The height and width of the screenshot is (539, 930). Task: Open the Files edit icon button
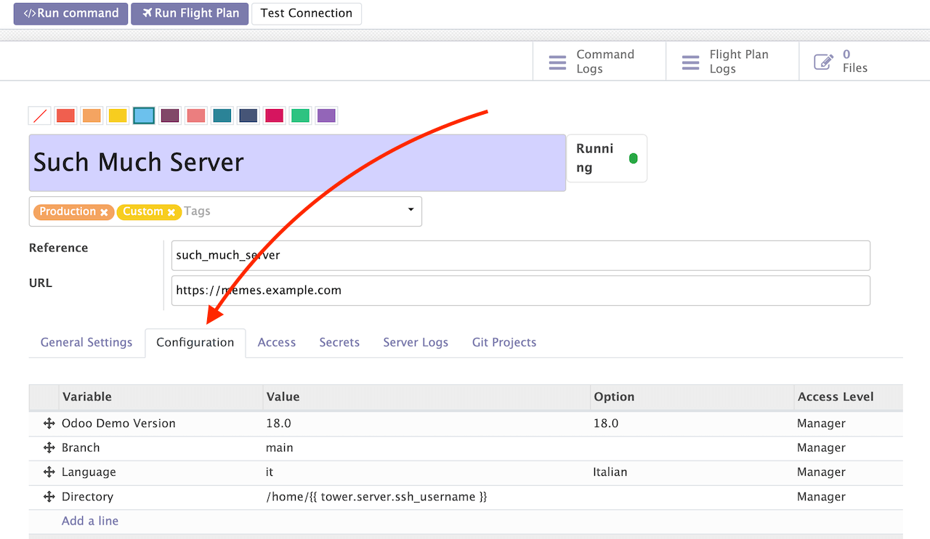[823, 62]
